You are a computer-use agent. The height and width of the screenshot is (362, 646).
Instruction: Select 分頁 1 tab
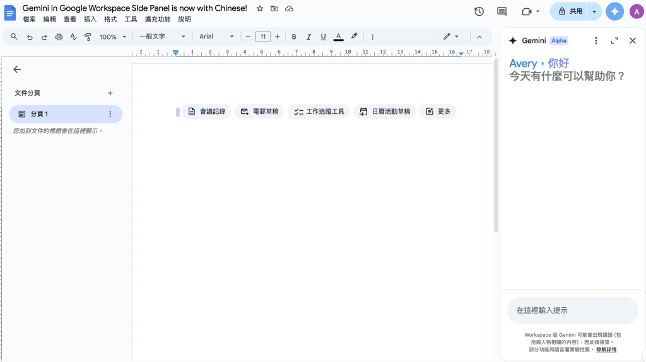click(x=66, y=114)
